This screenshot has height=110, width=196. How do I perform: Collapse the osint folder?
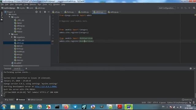coord(9,34)
